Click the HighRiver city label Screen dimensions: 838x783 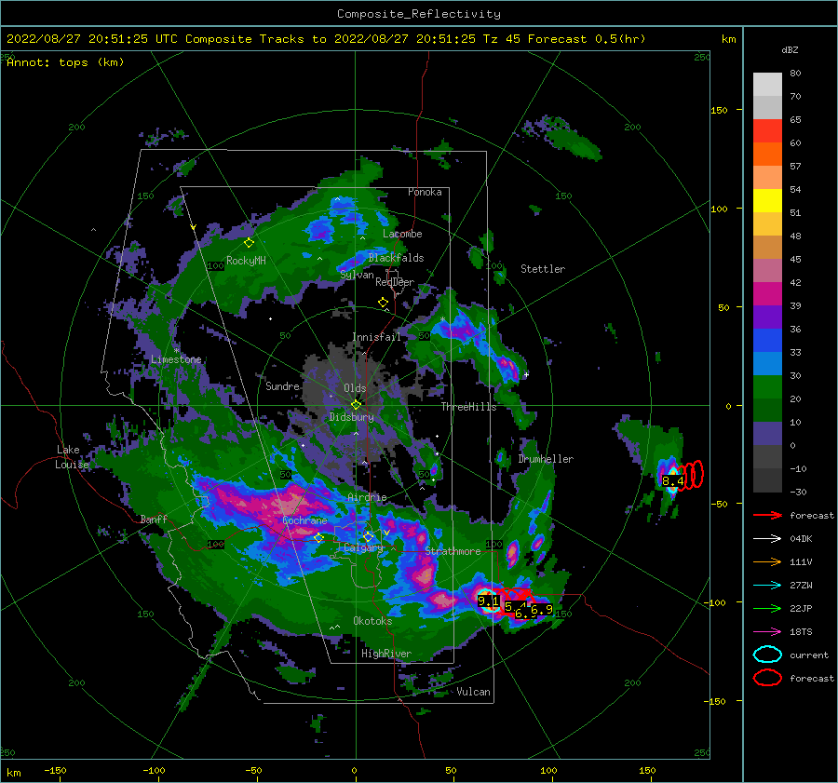coord(385,654)
